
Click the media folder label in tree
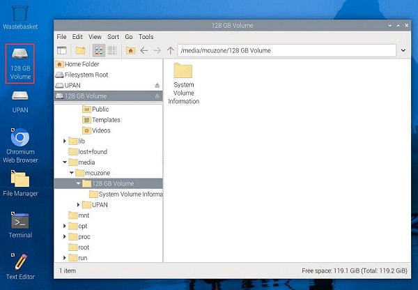86,162
